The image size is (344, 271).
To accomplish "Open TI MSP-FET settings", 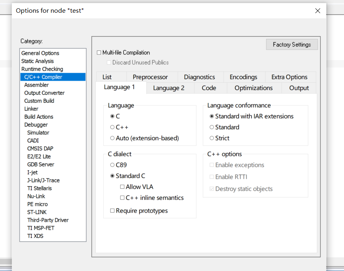I will 53,228.
